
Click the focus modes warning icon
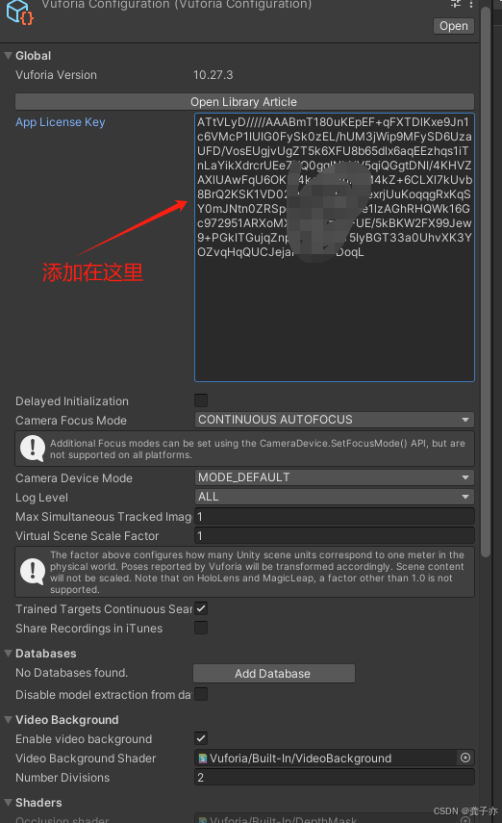click(33, 449)
